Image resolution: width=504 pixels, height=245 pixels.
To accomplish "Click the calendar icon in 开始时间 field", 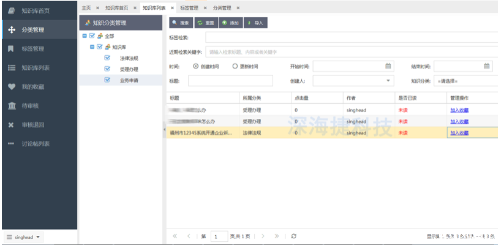I will (388, 66).
